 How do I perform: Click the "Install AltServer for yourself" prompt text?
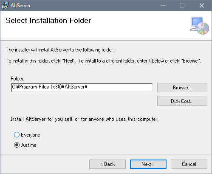pos(85,119)
